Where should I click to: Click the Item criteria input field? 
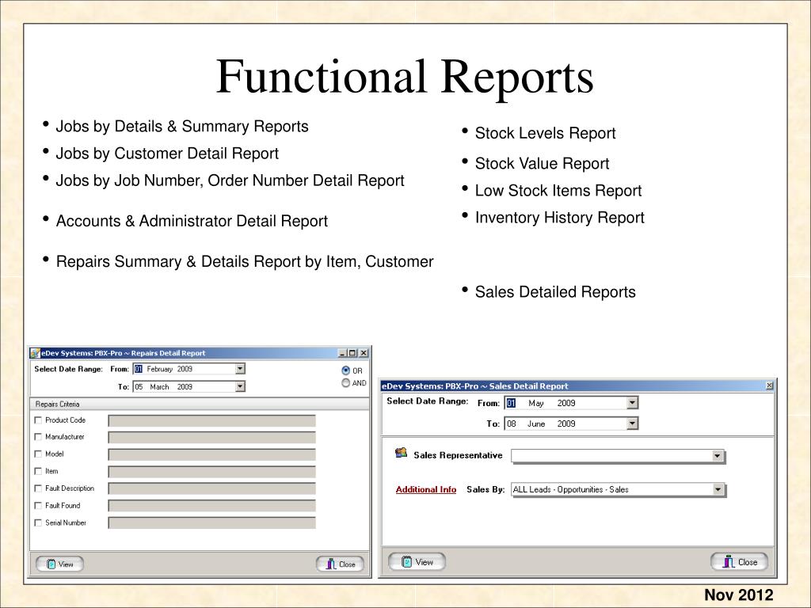(211, 472)
